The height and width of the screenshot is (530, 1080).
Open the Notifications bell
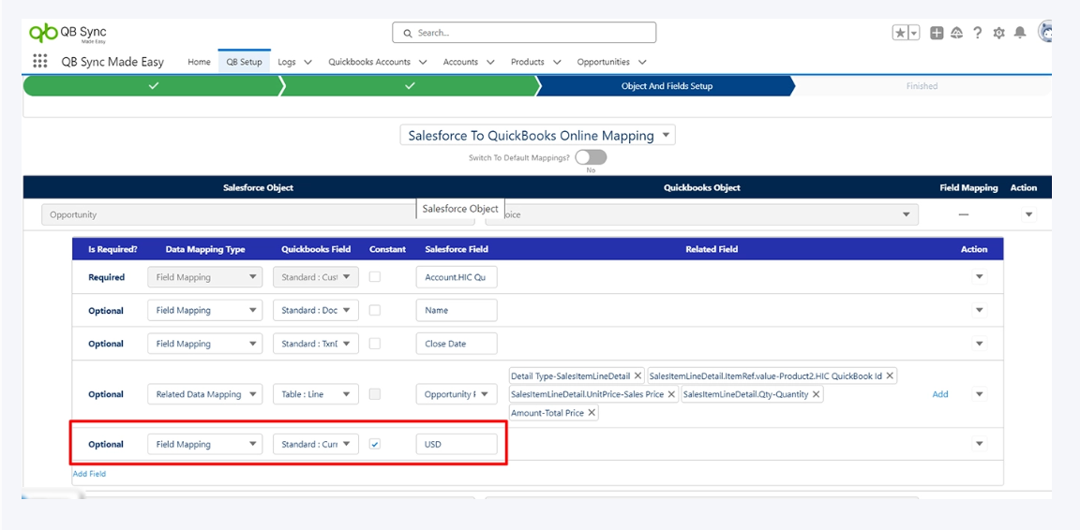[1020, 33]
